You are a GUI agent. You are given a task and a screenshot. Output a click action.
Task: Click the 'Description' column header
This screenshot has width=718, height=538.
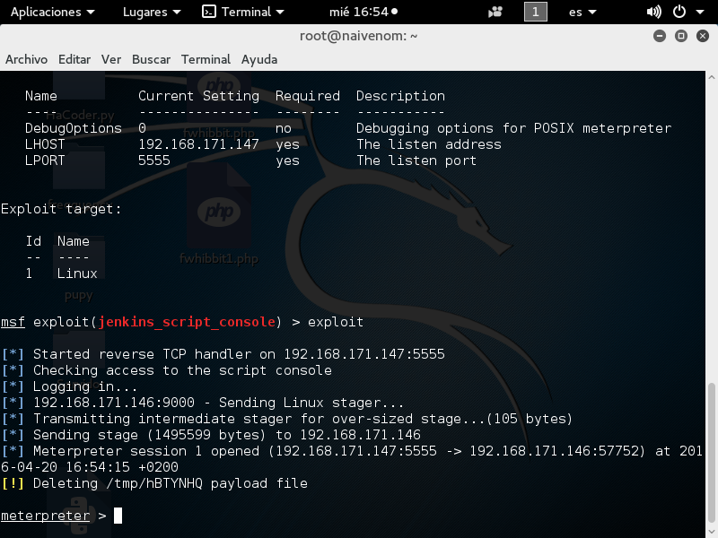click(x=400, y=96)
